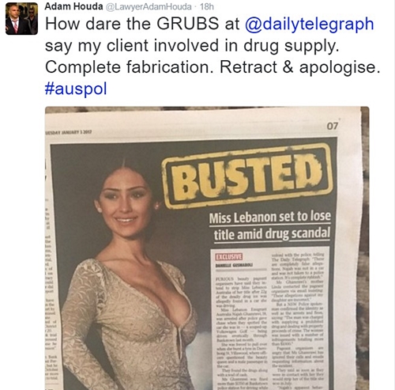
Task: Click the 'Complete fabrication' tweet text
Action: [130, 67]
